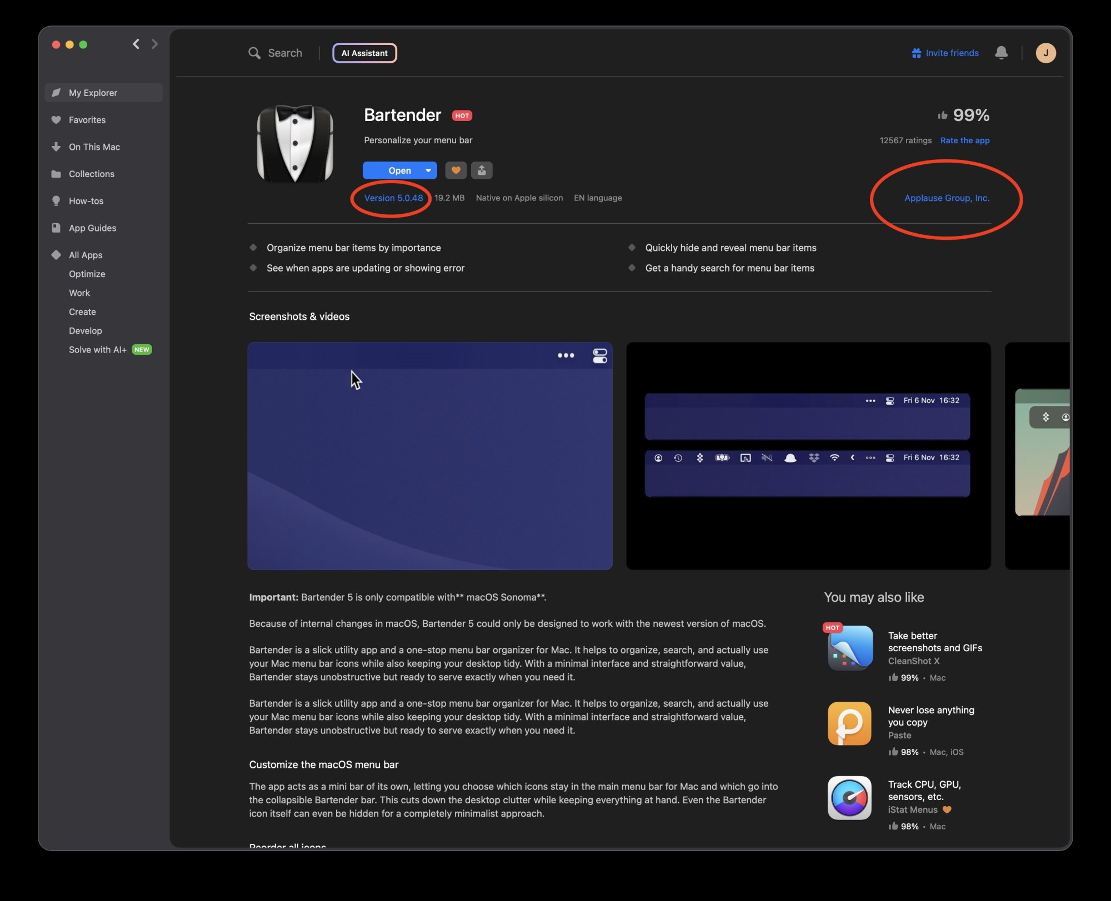Click the Paste app icon
Image resolution: width=1111 pixels, height=901 pixels.
point(850,723)
